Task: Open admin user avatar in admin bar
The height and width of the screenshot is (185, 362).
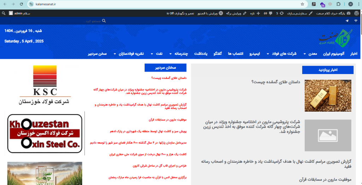Action: click(x=11, y=13)
